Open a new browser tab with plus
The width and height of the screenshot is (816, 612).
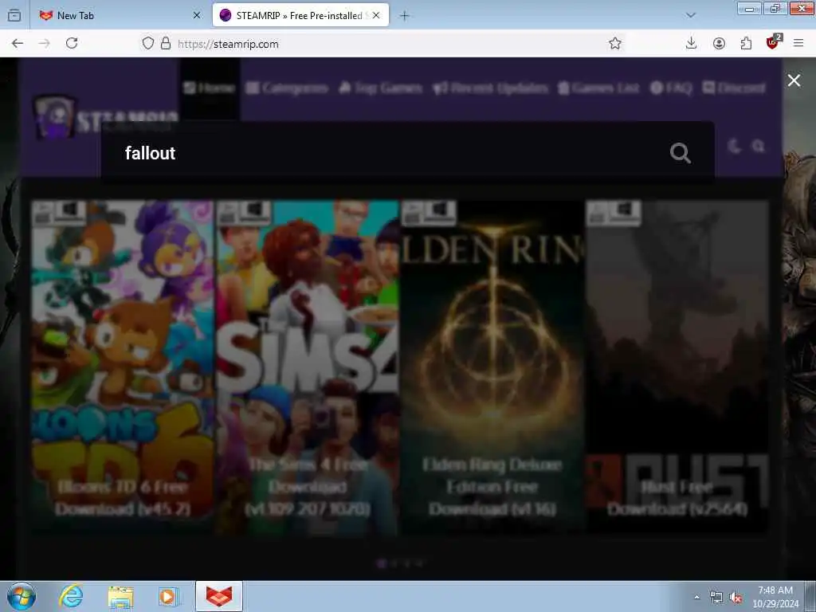pos(404,16)
